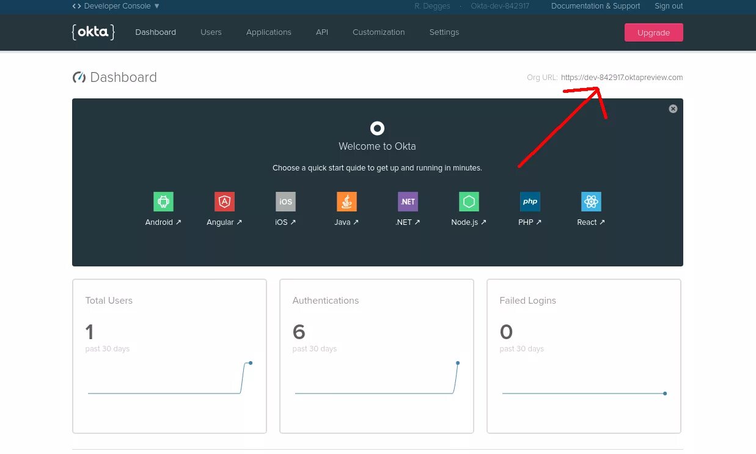
Task: Select the iOS quick start icon
Action: pos(285,201)
